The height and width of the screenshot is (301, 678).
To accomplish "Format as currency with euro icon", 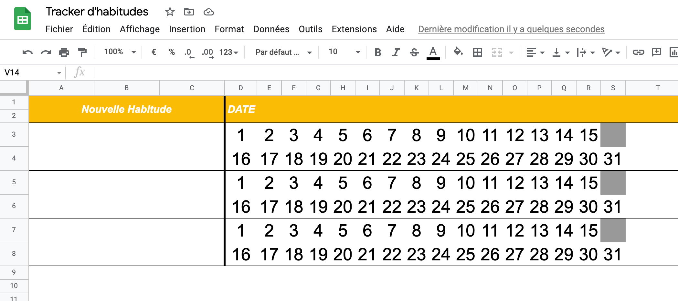I will [x=154, y=52].
